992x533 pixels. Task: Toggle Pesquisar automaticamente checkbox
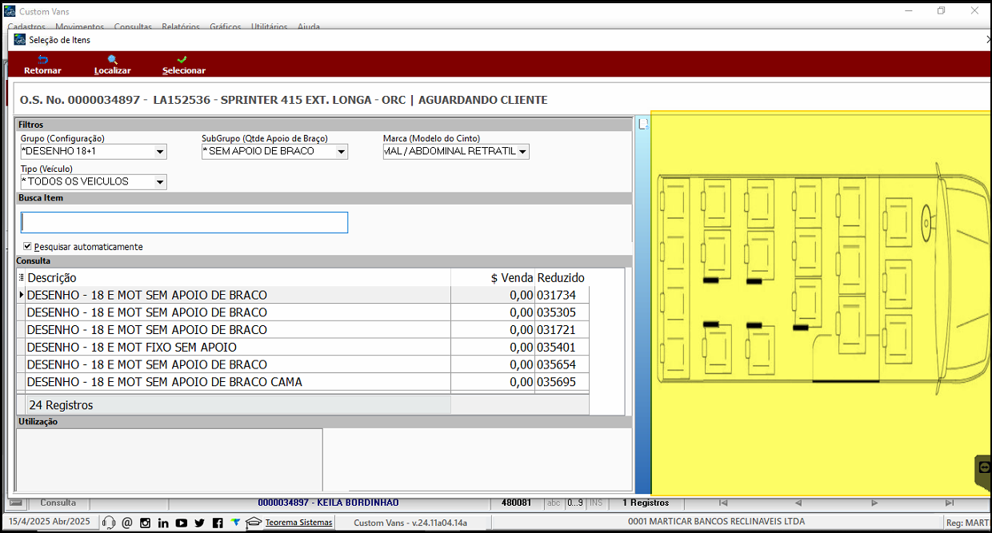[x=28, y=246]
